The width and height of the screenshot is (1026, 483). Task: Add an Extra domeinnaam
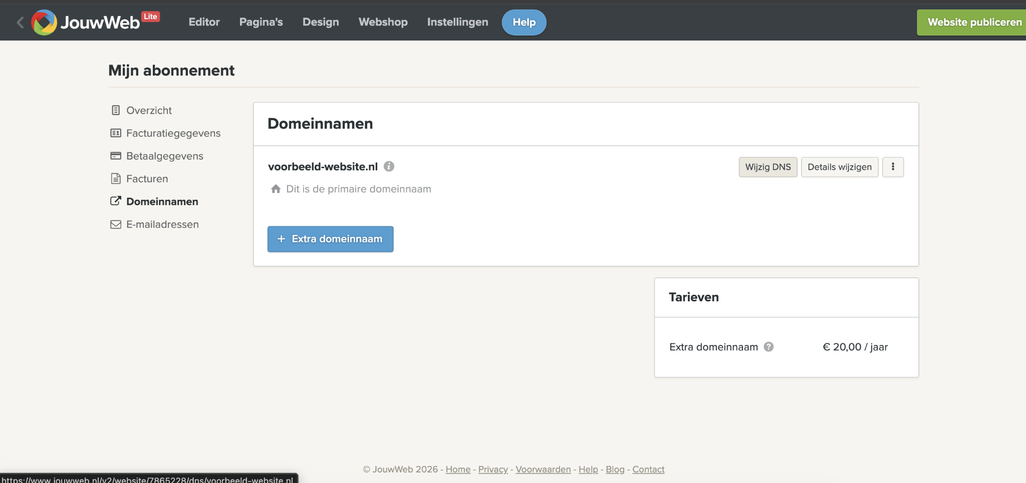click(x=330, y=239)
